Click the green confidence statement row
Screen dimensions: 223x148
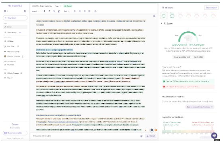click(x=188, y=81)
